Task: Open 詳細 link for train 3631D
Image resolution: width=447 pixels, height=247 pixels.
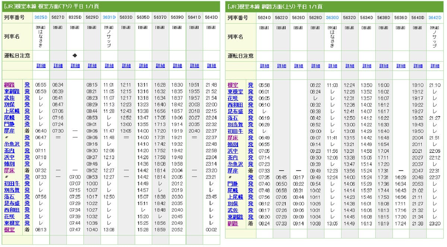Action: (x=109, y=66)
